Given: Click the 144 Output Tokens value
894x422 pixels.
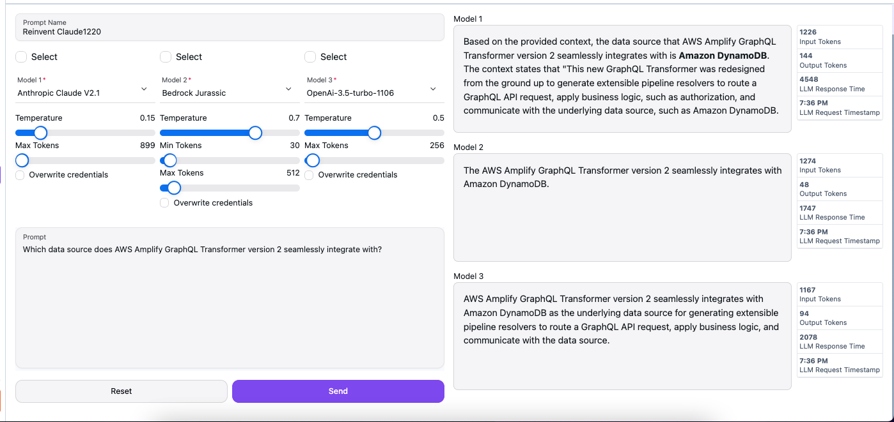Looking at the screenshot, I should pyautogui.click(x=806, y=56).
